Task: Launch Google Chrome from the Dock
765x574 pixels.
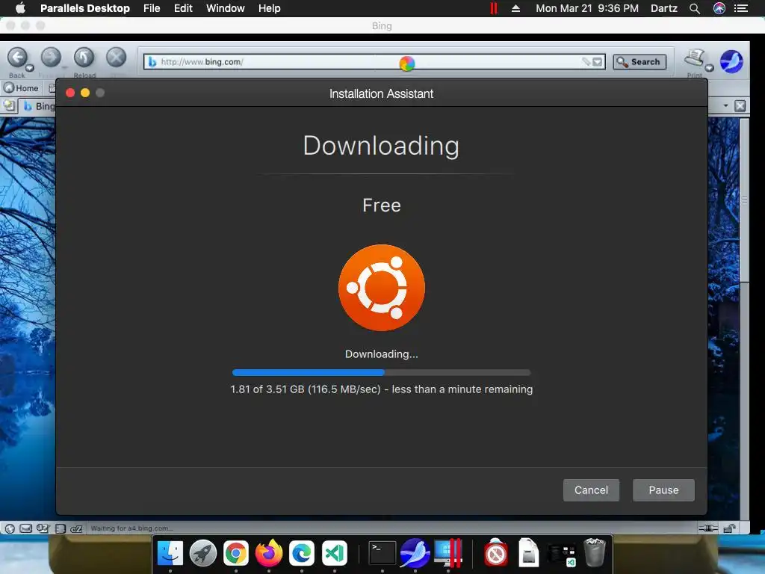Action: pos(235,554)
